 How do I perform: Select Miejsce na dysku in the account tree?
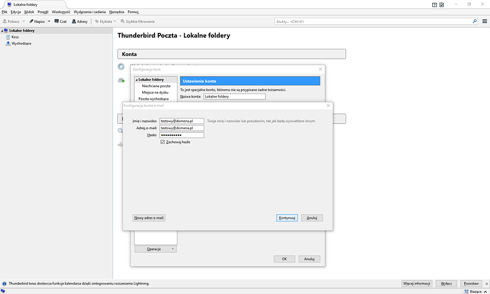(x=155, y=93)
